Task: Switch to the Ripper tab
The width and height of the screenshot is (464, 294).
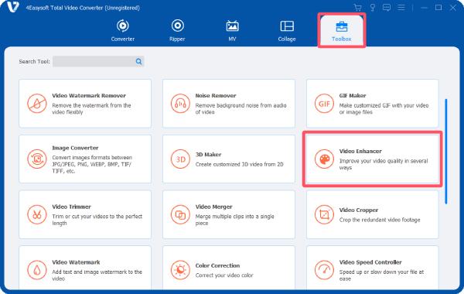Action: (177, 30)
